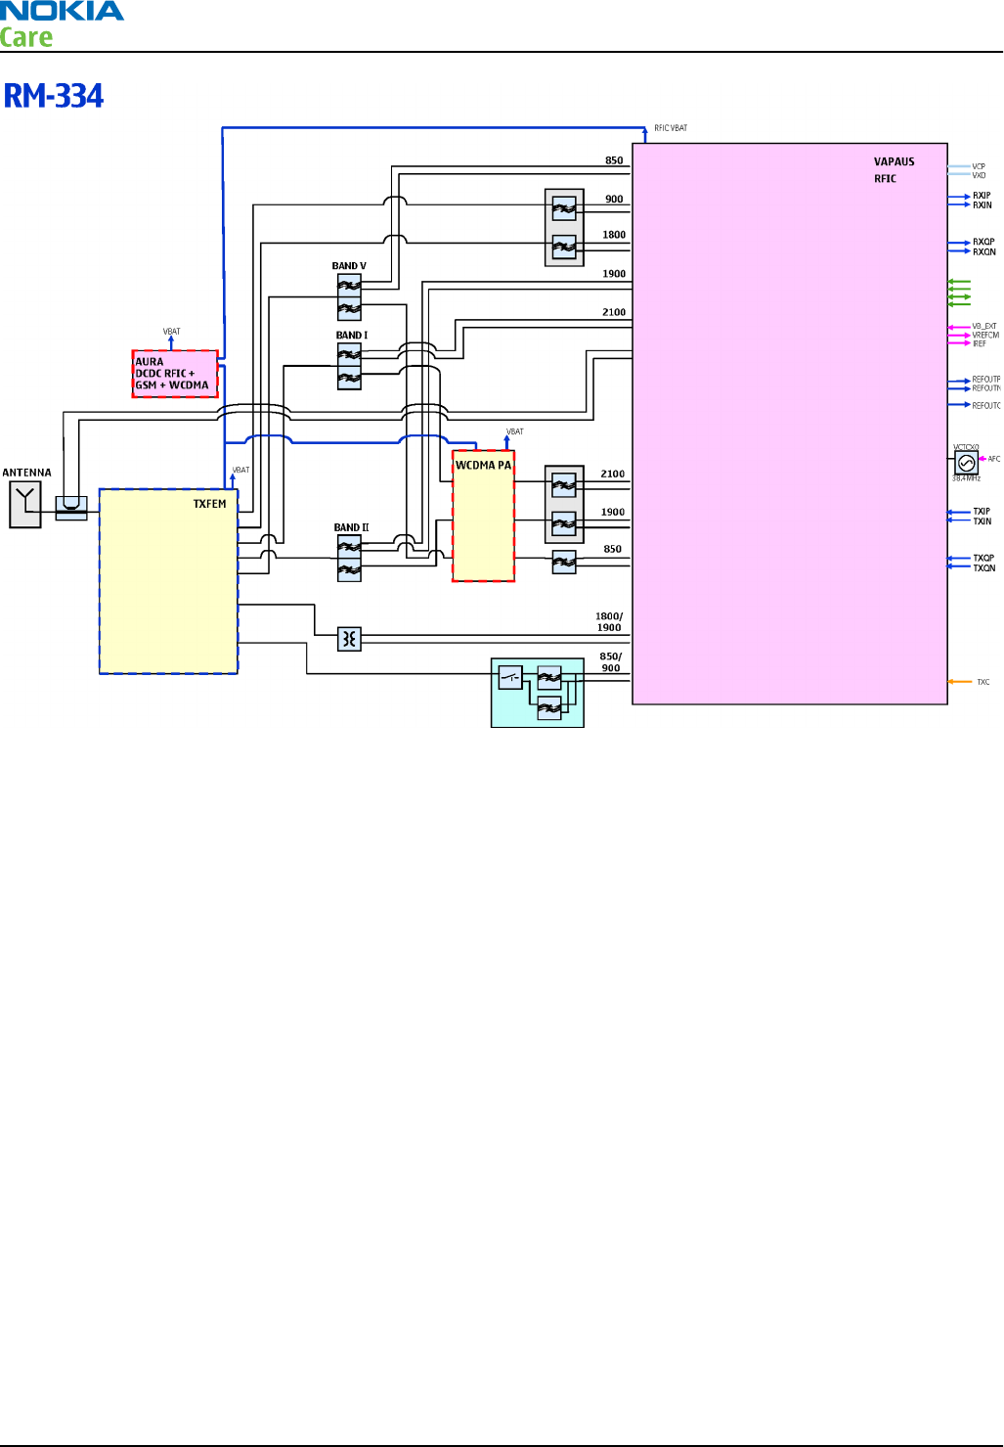Click the ANTENNA label
The height and width of the screenshot is (1447, 1004).
point(26,473)
